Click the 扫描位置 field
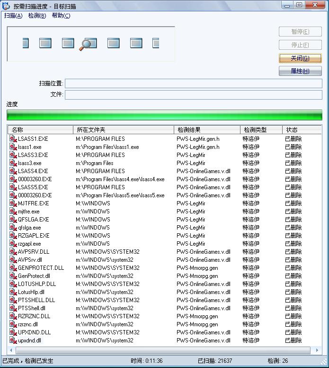Viewport: 329px width, 368px height. point(194,83)
